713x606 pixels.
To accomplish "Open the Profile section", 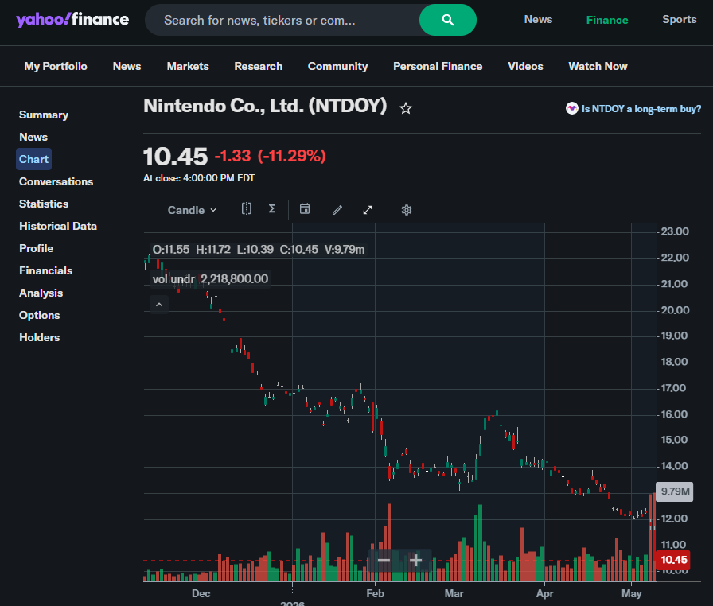I will (x=37, y=248).
